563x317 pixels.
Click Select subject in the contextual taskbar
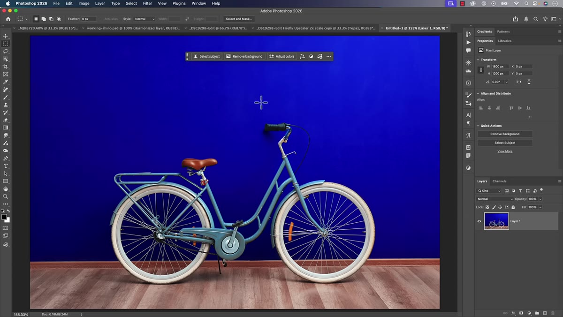click(206, 56)
